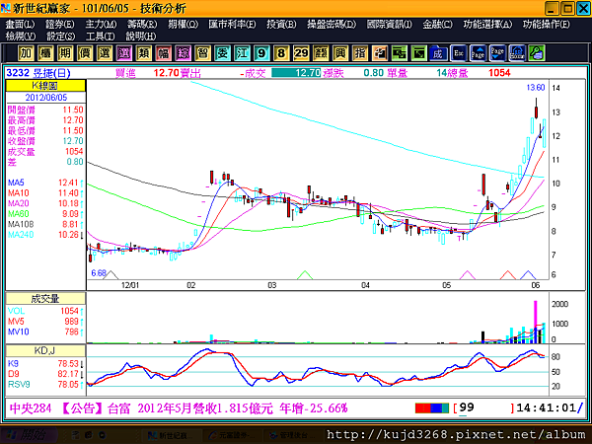
Task: Open the 檢視(V) menu
Action: (21, 37)
